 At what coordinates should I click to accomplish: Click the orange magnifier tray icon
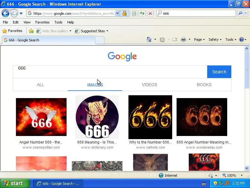[227, 183]
